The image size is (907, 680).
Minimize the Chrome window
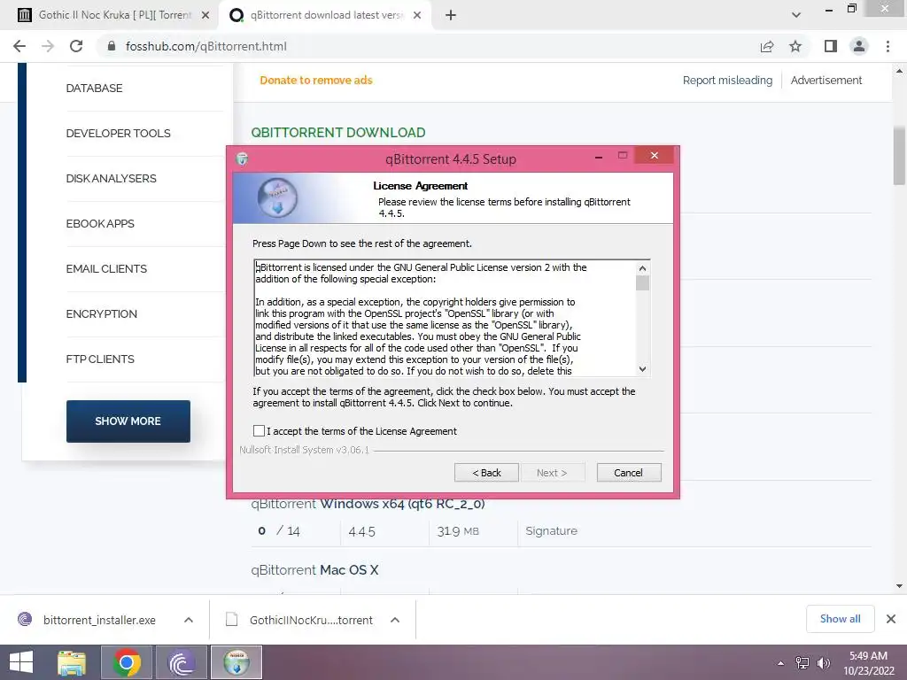point(829,9)
